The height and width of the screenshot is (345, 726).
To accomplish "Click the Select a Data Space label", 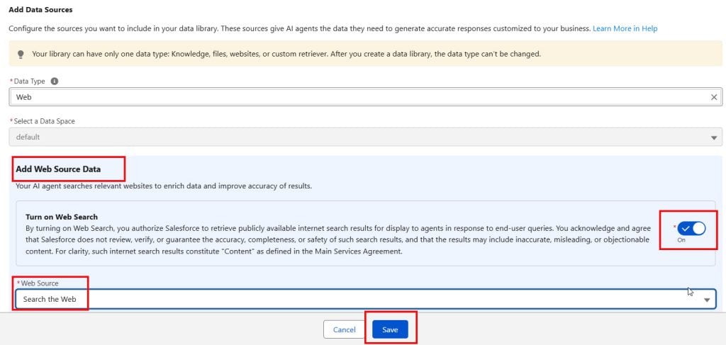I will (x=44, y=121).
